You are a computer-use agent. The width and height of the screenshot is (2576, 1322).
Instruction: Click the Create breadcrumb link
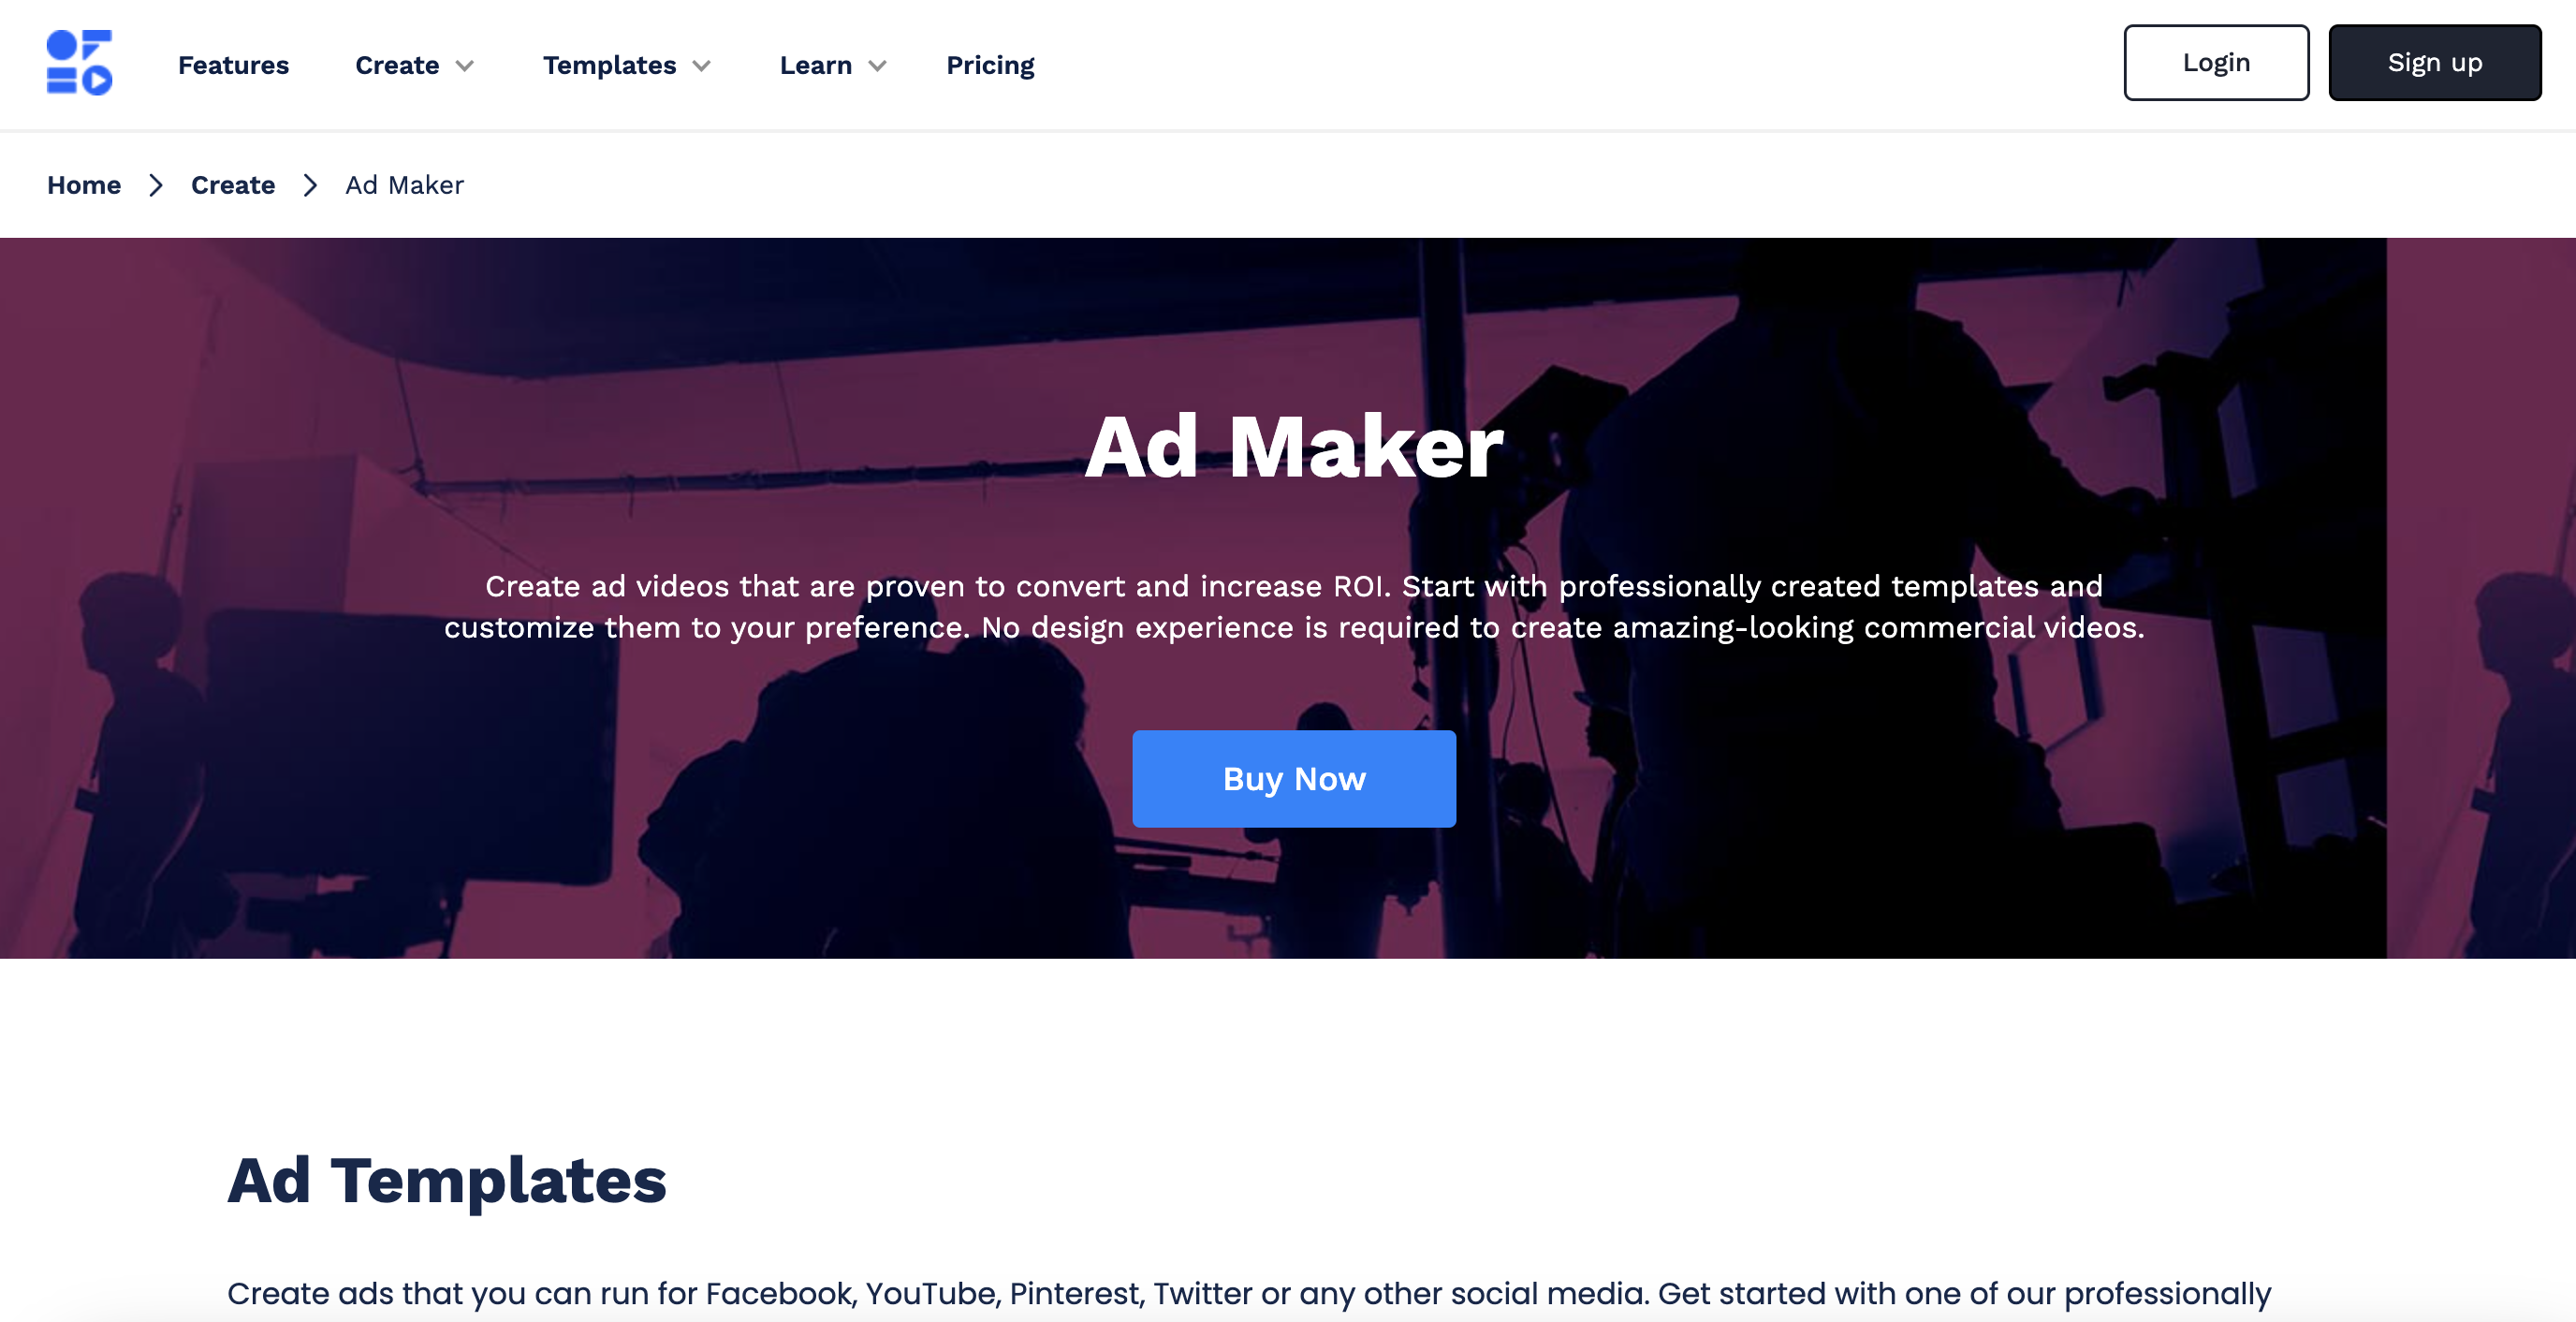233,184
